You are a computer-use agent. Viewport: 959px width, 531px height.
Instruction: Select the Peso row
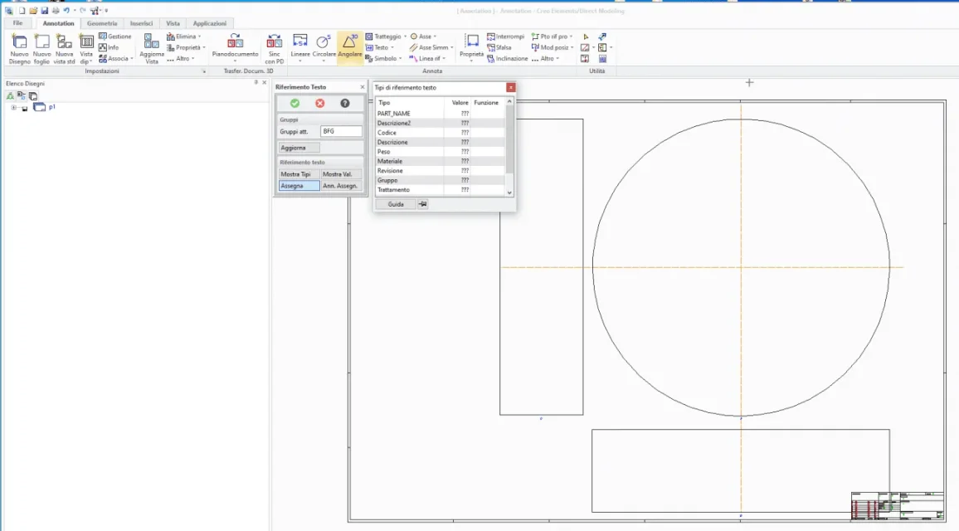[441, 152]
